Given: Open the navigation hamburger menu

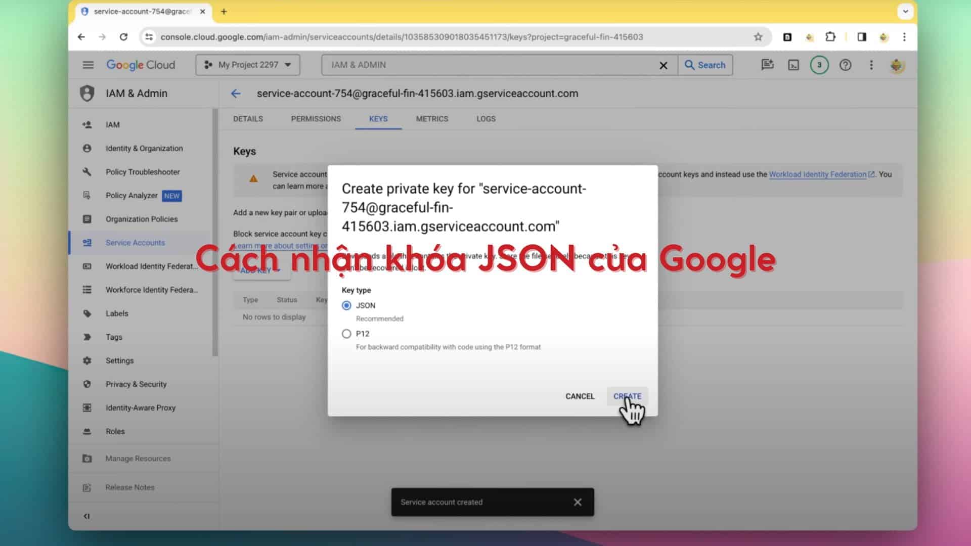Looking at the screenshot, I should pos(88,65).
